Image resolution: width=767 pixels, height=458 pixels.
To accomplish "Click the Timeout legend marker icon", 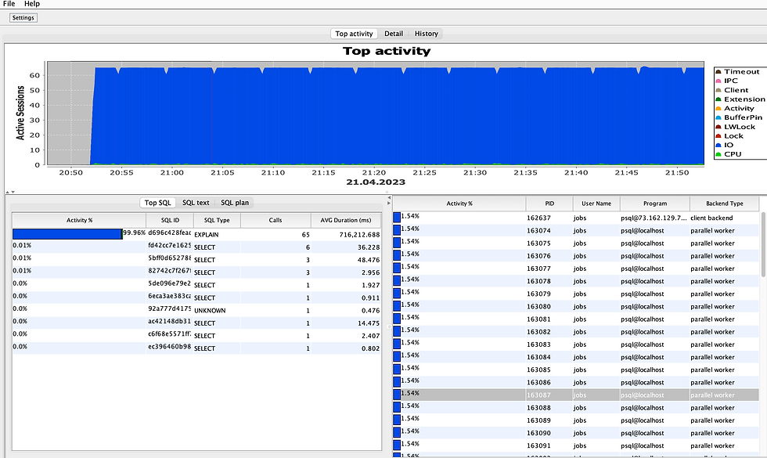I will click(x=718, y=72).
